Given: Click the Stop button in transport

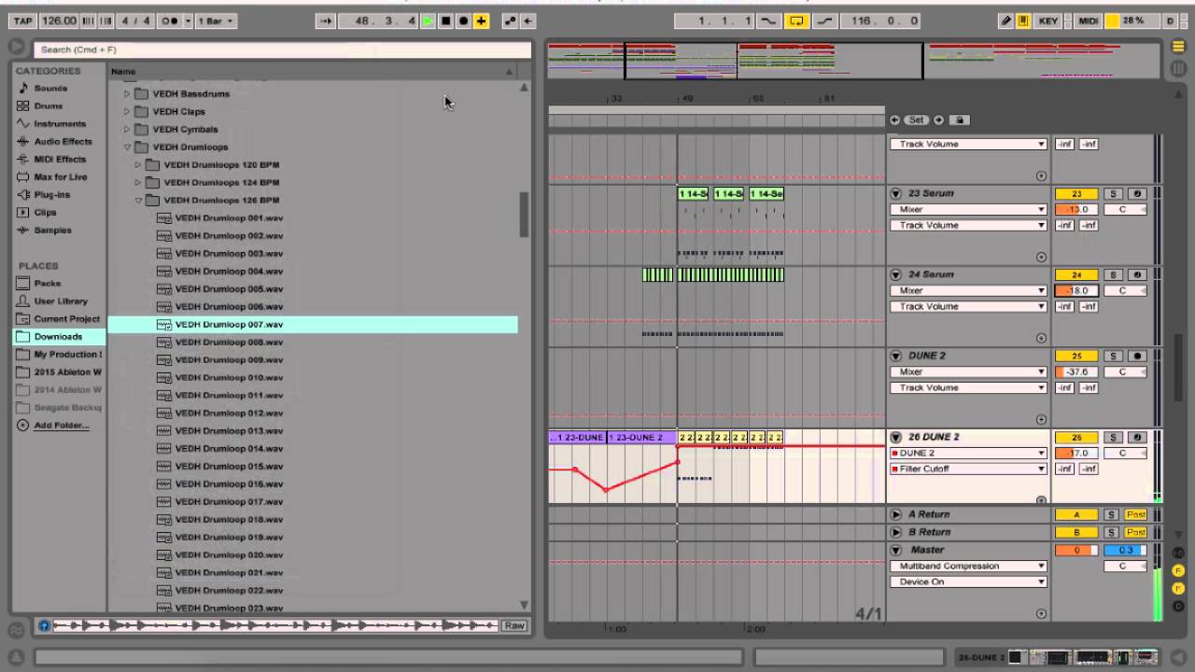Looking at the screenshot, I should [x=446, y=21].
